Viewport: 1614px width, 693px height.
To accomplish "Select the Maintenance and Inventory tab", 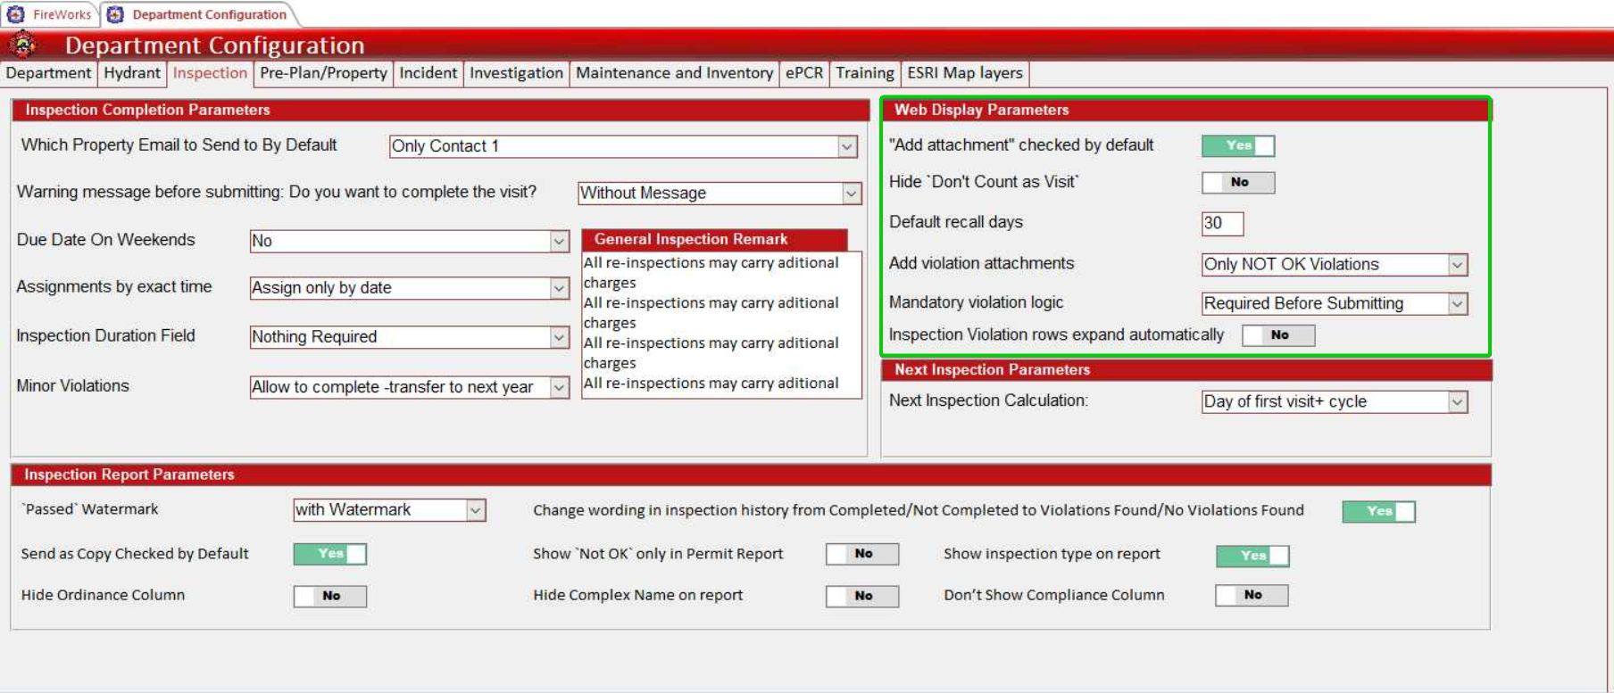I will 674,73.
